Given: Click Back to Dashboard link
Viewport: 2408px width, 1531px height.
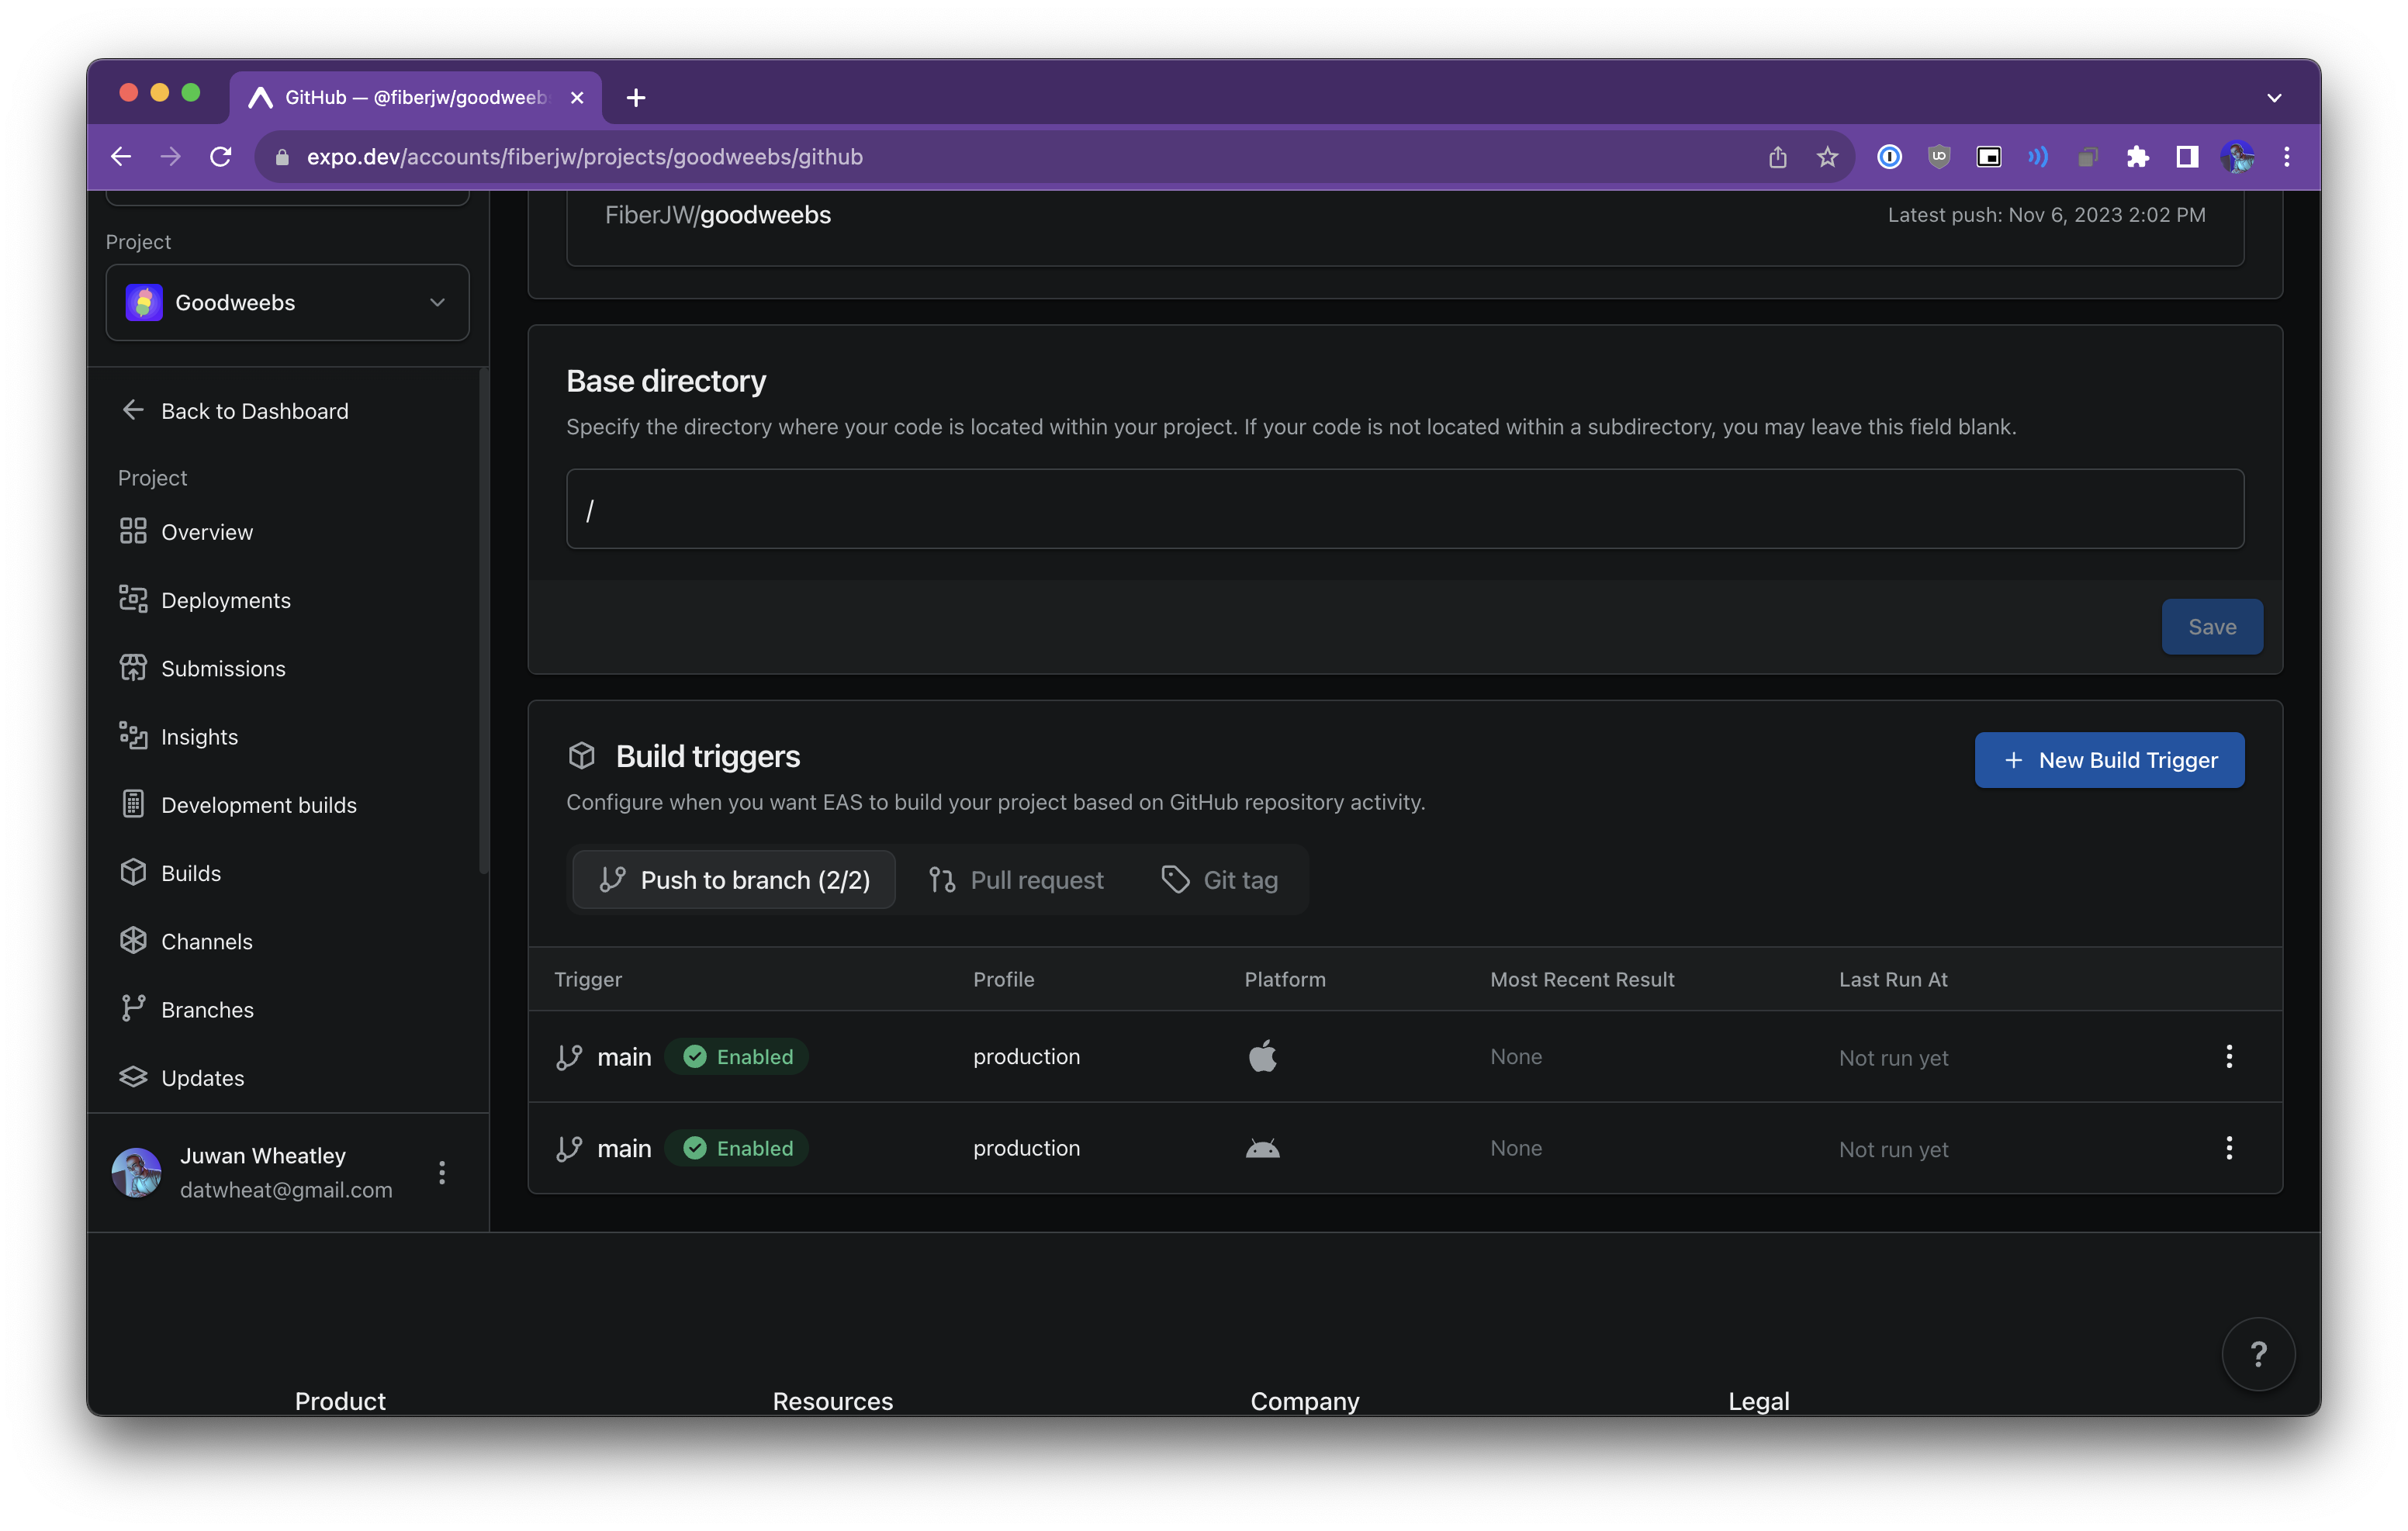Looking at the screenshot, I should (x=254, y=410).
